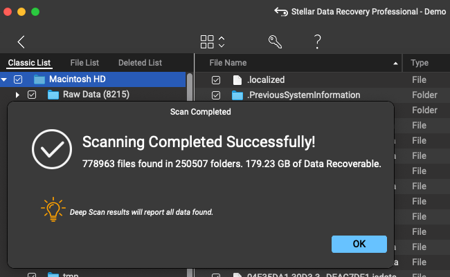Switch to the Deleted List tab
The width and height of the screenshot is (450, 277).
coord(140,63)
